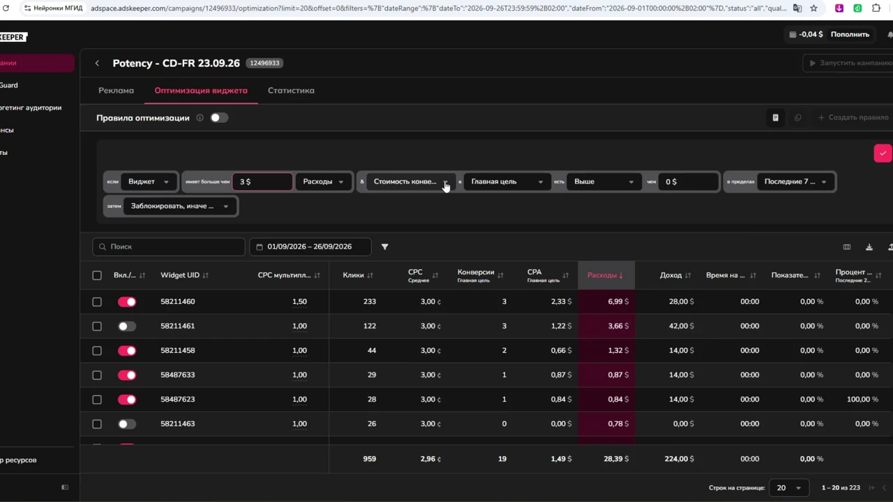Click the purple download extension icon
This screenshot has height=502, width=893.
(839, 8)
